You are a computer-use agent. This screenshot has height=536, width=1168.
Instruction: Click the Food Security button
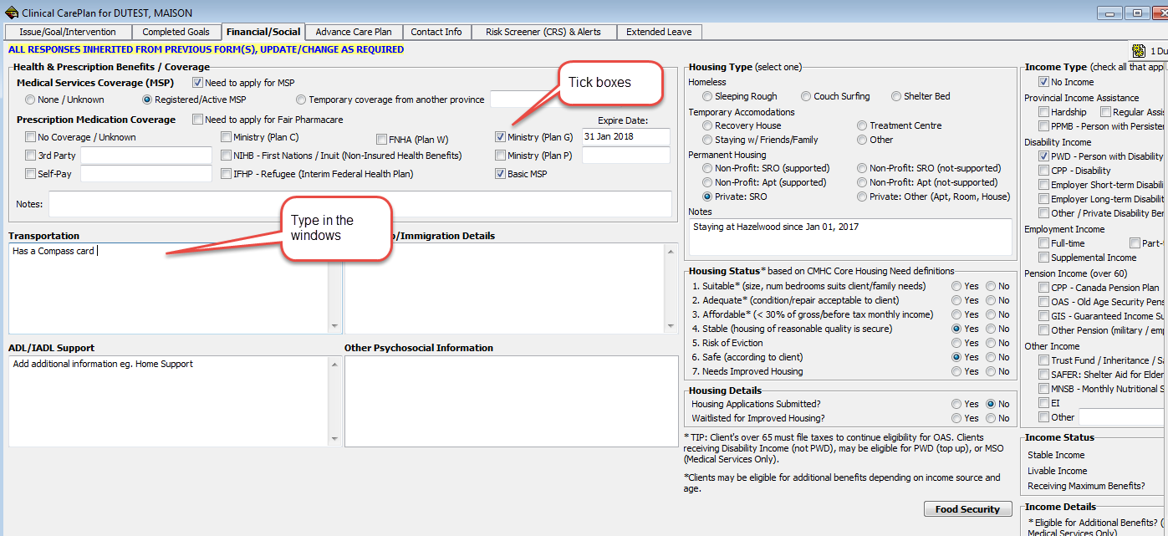(967, 508)
